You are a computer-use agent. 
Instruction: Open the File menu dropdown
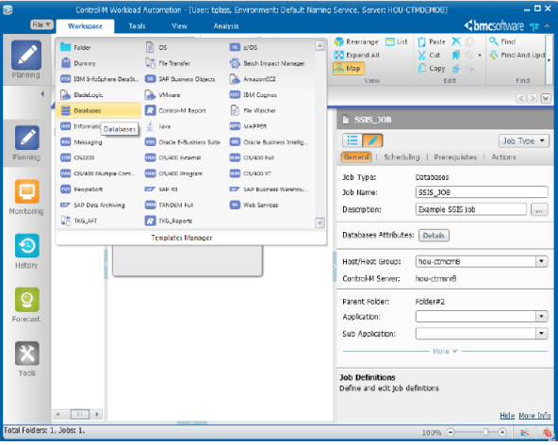[x=41, y=25]
